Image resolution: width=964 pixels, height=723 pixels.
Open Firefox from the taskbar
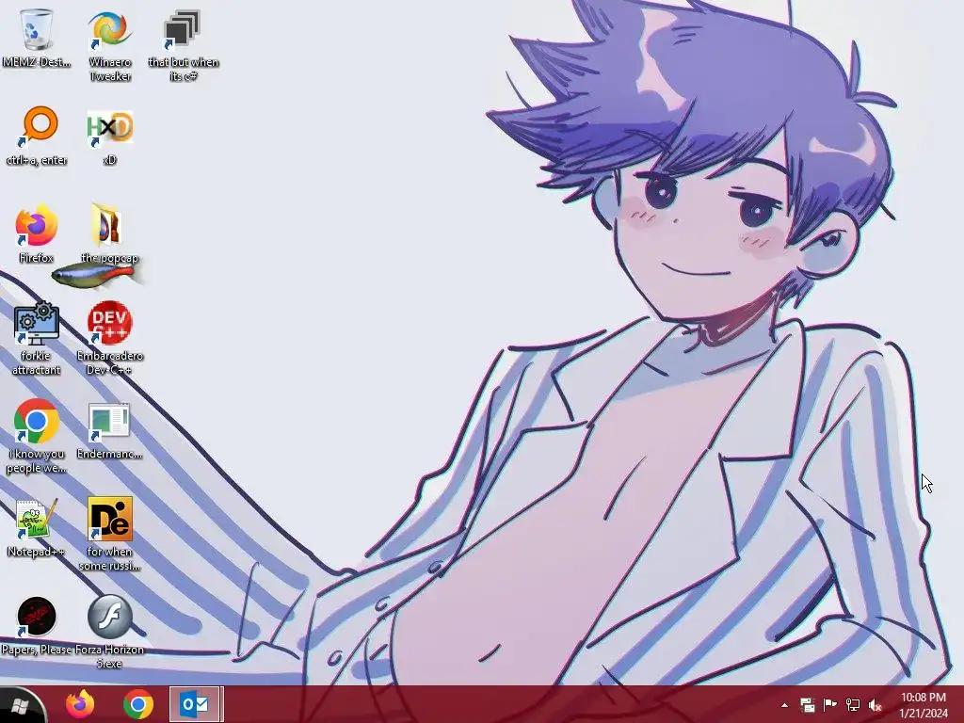pos(80,704)
